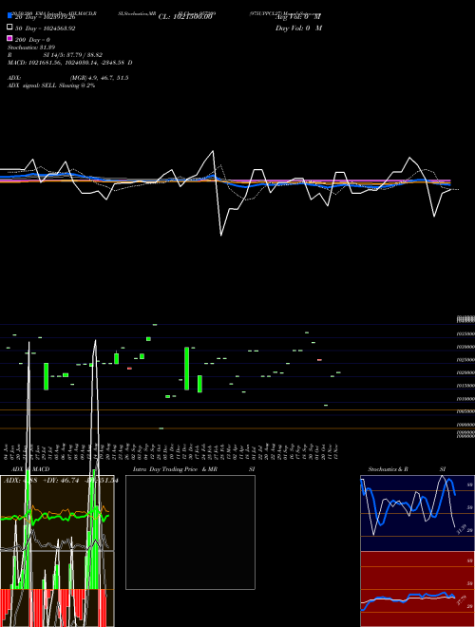Click the +DY: 46.74 value in ADX panel
Viewport: 475px width, 627px height.
(x=61, y=481)
